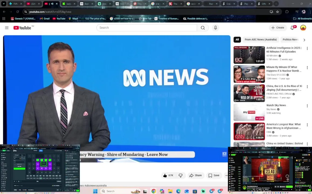Viewport: 312px width, 194px height.
Task: Open options for Watch Sky News video
Action: point(307,106)
